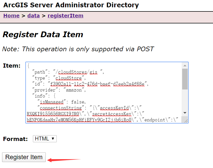Open the Format dropdown showing HTML
Screen dimensions: 213x168
(x=44, y=139)
